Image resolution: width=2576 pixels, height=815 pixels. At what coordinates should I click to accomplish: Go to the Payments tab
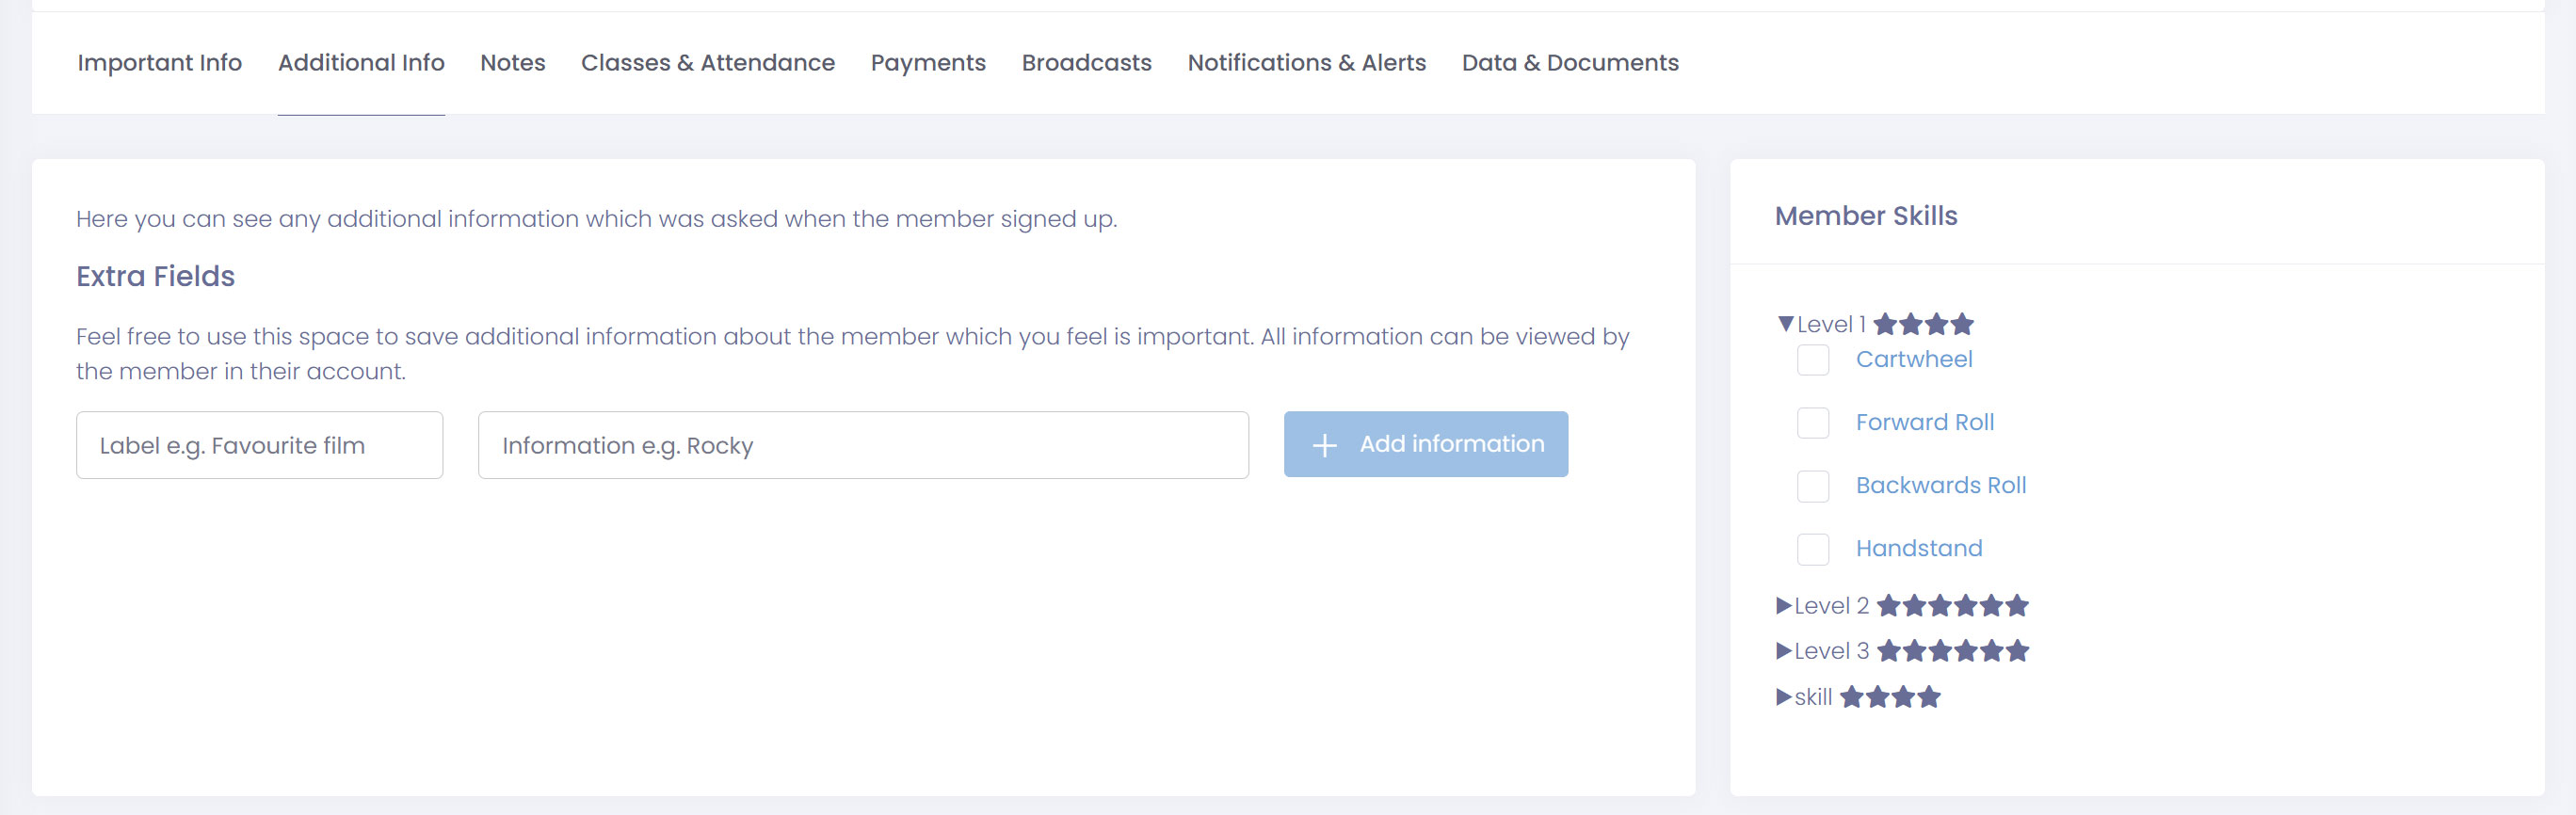pyautogui.click(x=927, y=63)
